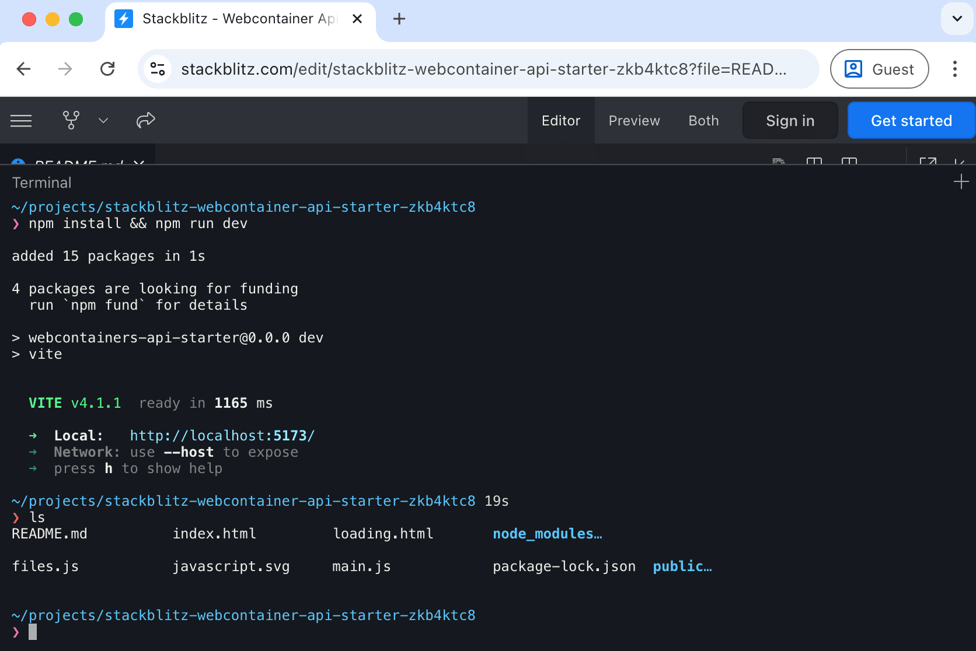Open the localhost:5173 link in terminal
This screenshot has width=976, height=651.
[x=222, y=435]
